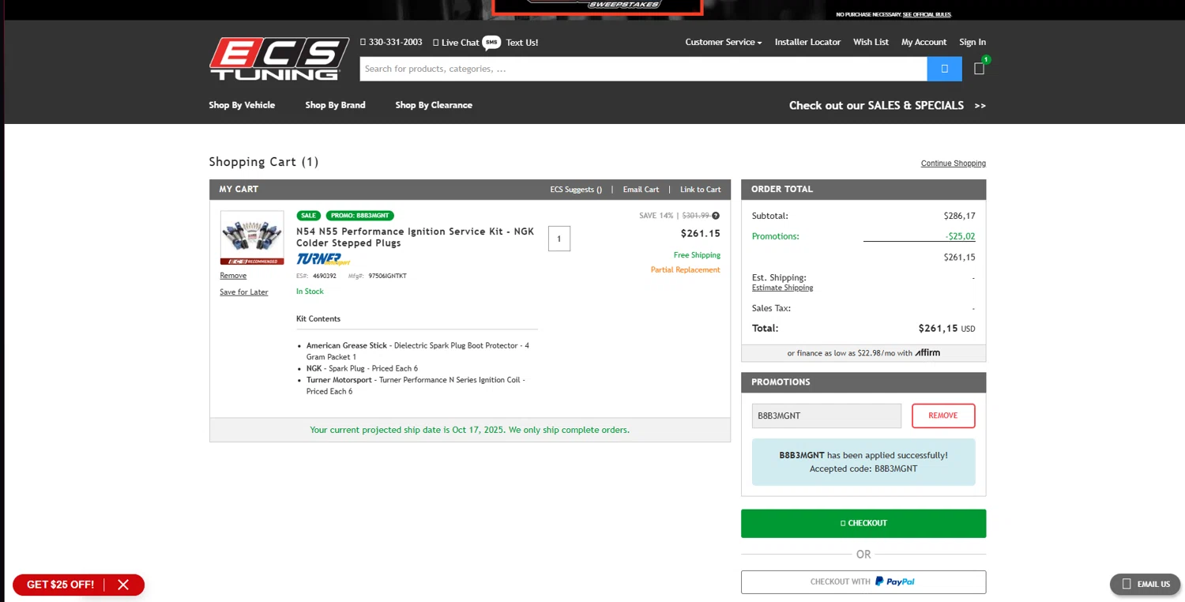
Task: Click See Official Rules link
Action: click(x=927, y=14)
